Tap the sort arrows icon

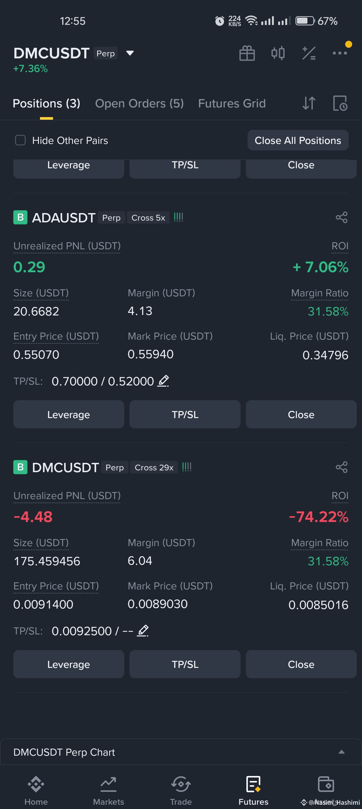[309, 103]
